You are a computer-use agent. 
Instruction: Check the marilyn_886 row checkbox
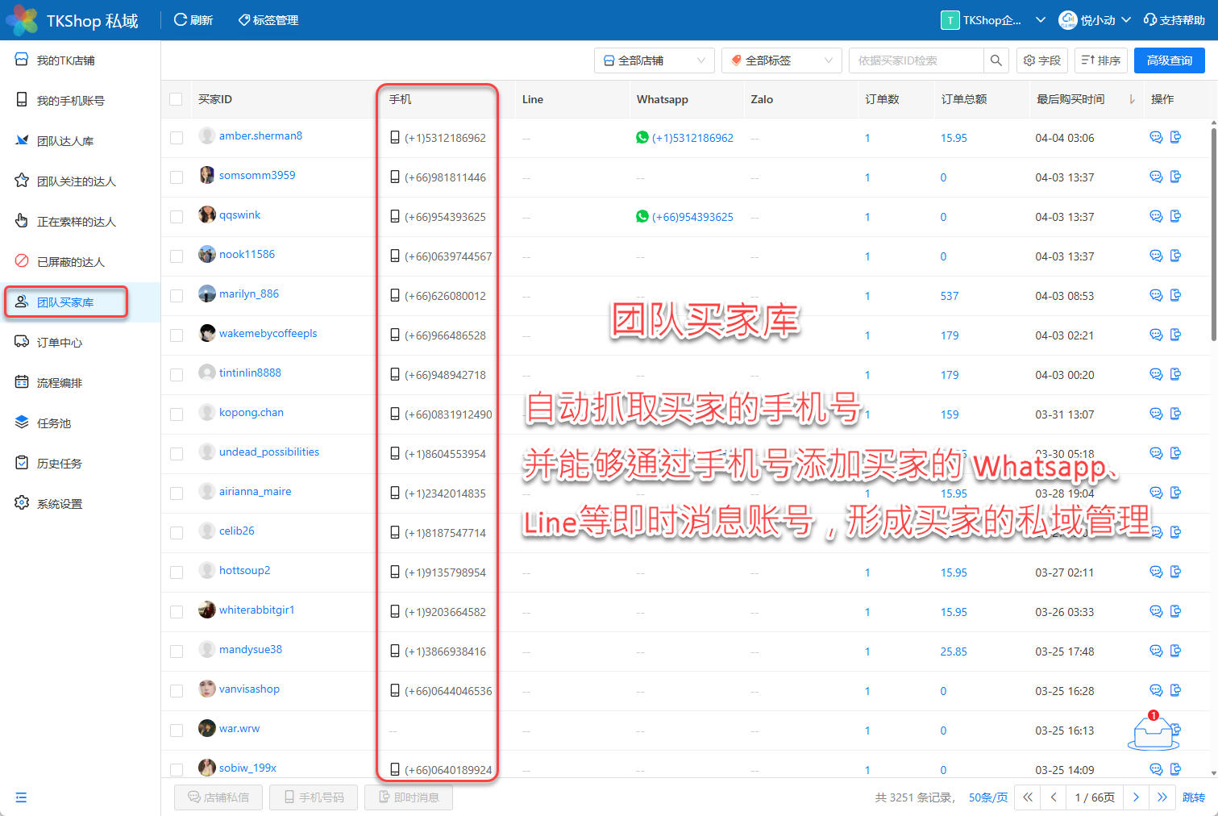point(177,296)
